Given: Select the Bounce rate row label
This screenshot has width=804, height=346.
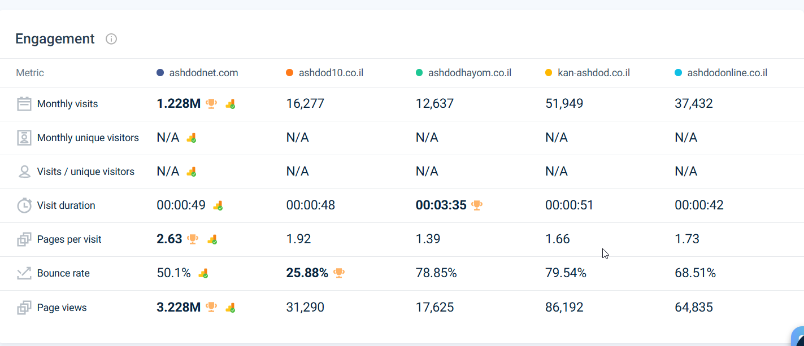Looking at the screenshot, I should pyautogui.click(x=63, y=273).
